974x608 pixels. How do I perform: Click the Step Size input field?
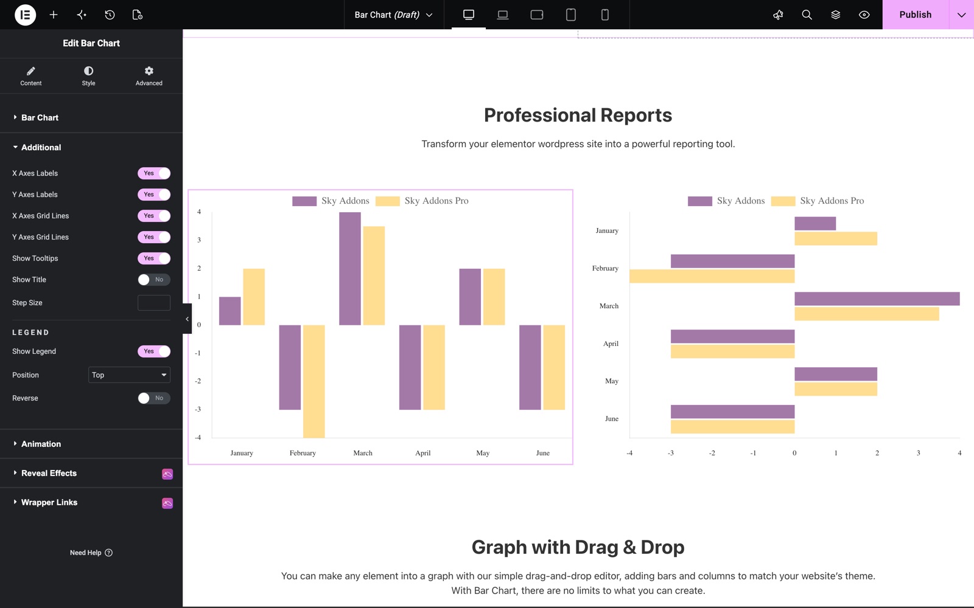(154, 303)
